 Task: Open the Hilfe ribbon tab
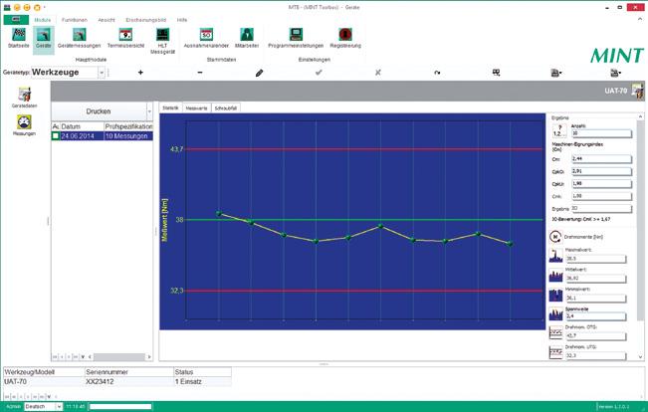pos(182,20)
